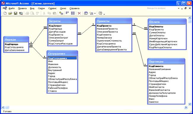Open the help question box dropdown arrow
The height and width of the screenshot is (114, 193).
[x=178, y=8]
